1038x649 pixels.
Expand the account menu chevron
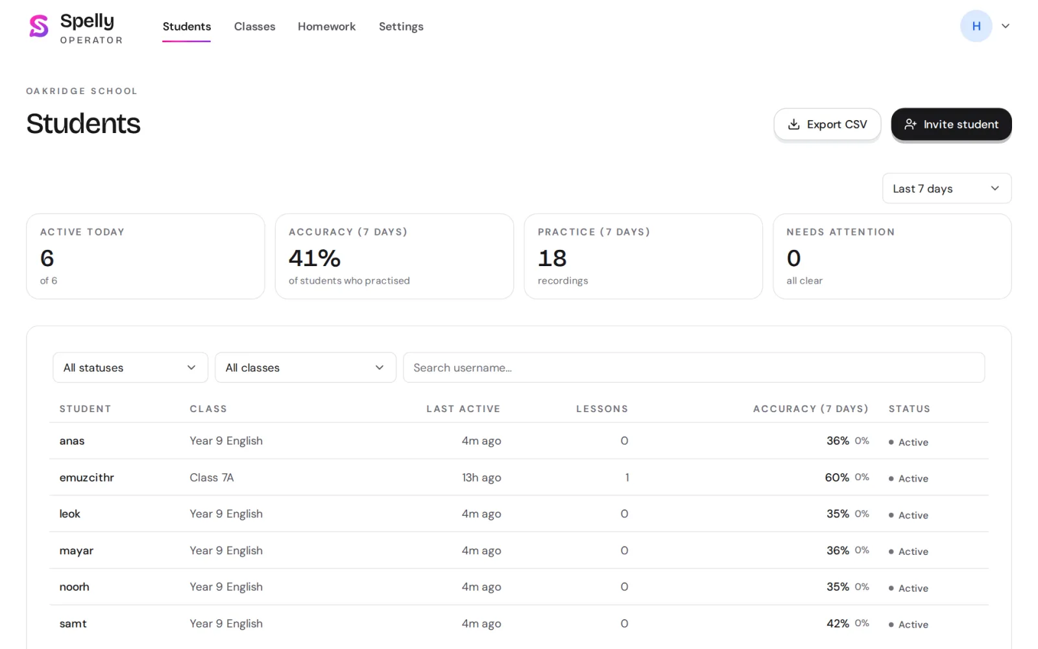(1006, 26)
